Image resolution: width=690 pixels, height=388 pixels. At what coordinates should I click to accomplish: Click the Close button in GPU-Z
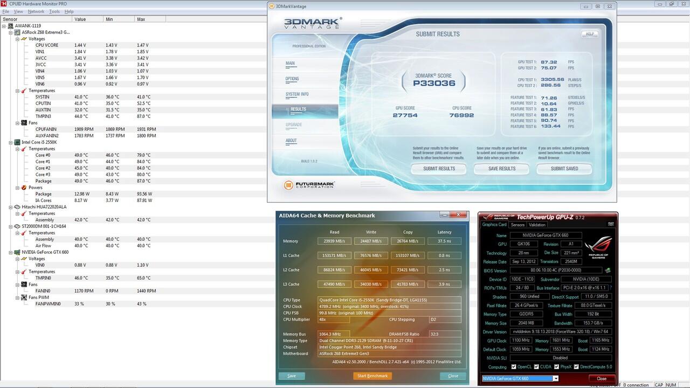click(602, 378)
